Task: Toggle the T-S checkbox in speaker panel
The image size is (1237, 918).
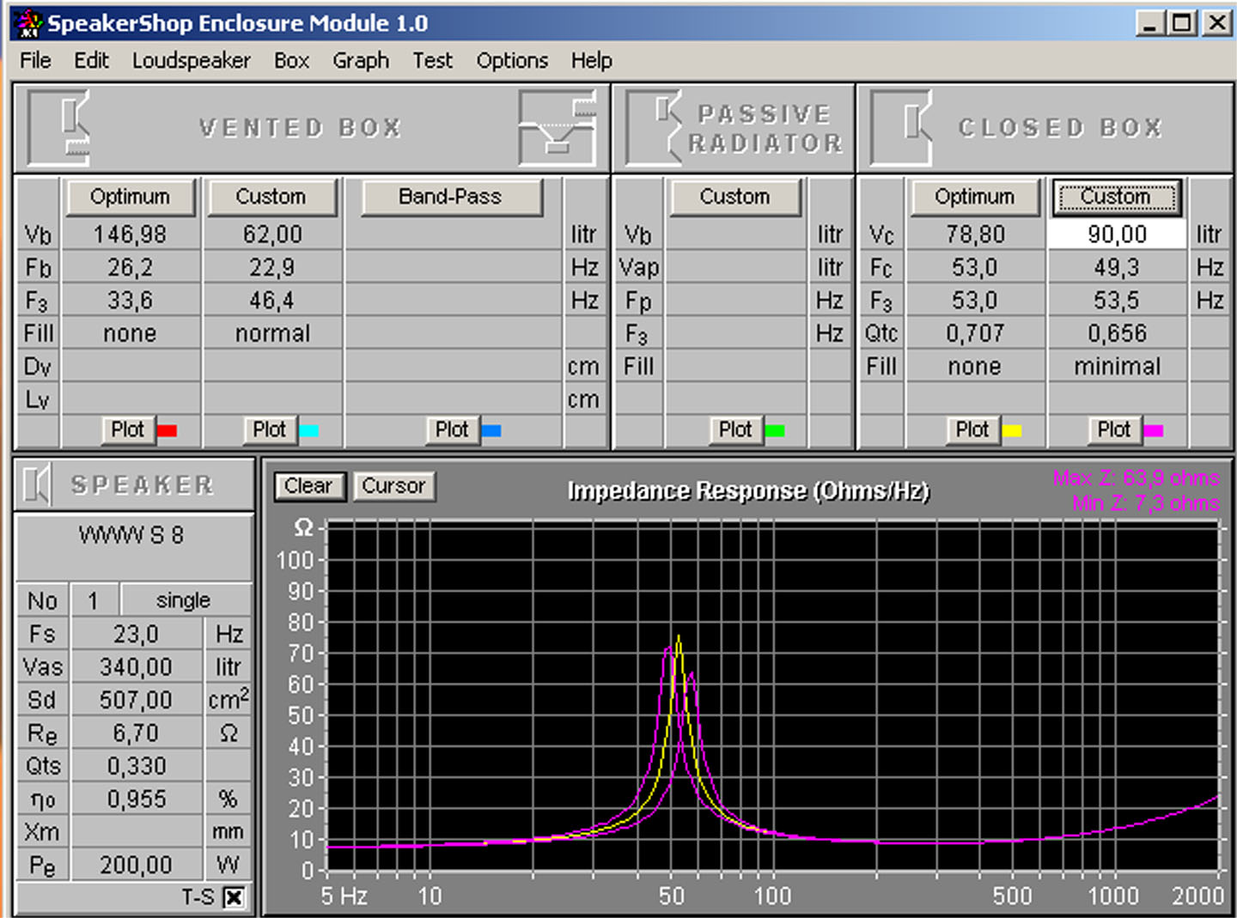Action: pos(233,897)
